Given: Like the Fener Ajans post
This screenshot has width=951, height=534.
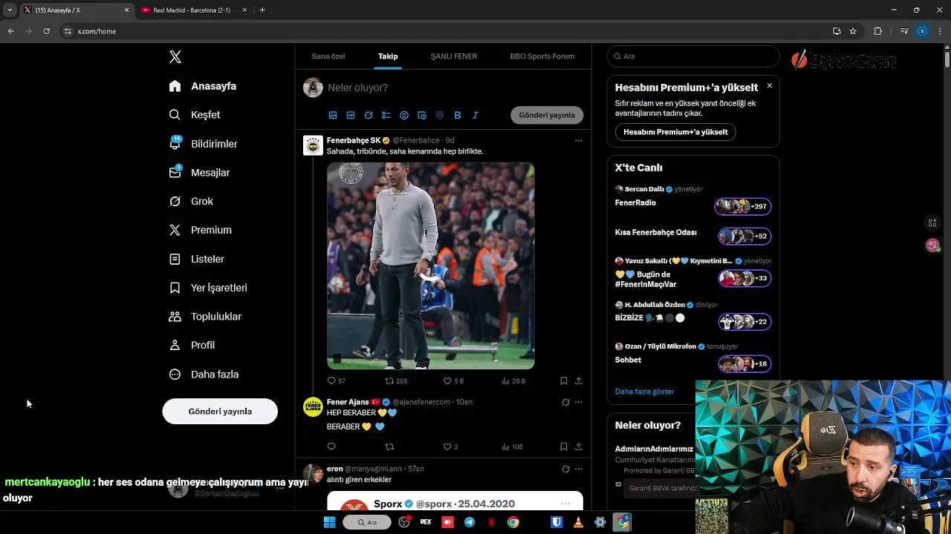Looking at the screenshot, I should pyautogui.click(x=447, y=446).
